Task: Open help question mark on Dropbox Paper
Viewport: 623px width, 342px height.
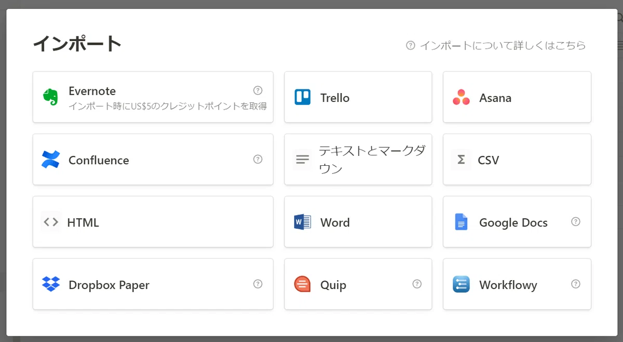Action: tap(258, 284)
